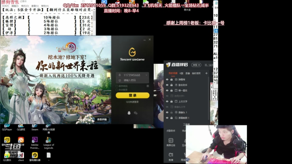Open the game promotional banner image
Screen dimensions: 292x164
click(x=56, y=80)
